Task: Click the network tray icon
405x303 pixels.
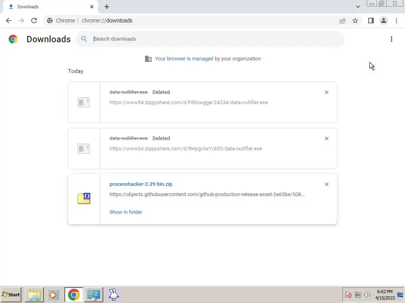Action: coord(358,294)
